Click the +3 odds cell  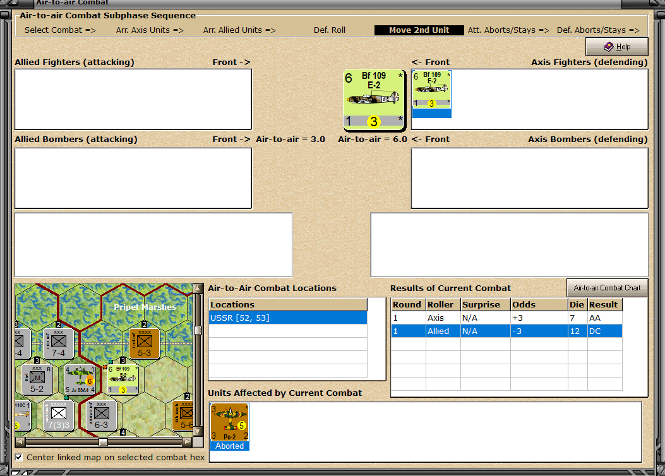pos(539,318)
